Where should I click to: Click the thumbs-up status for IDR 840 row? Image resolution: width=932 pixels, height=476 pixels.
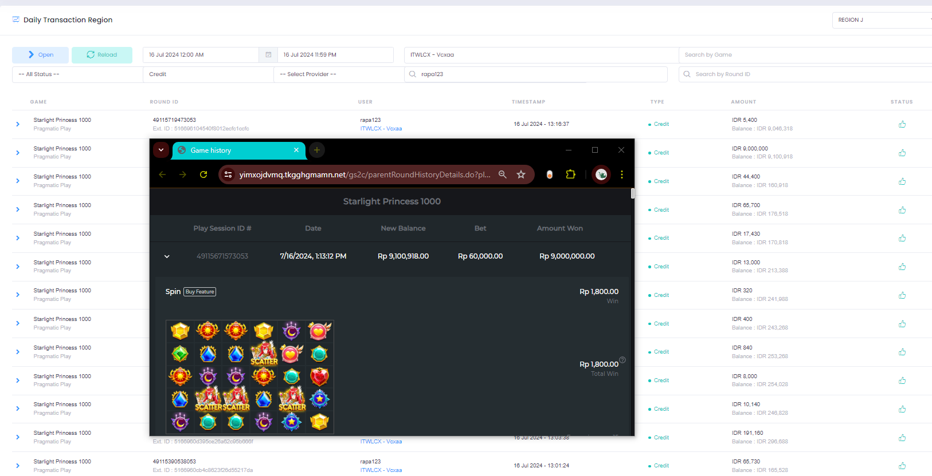click(x=902, y=352)
